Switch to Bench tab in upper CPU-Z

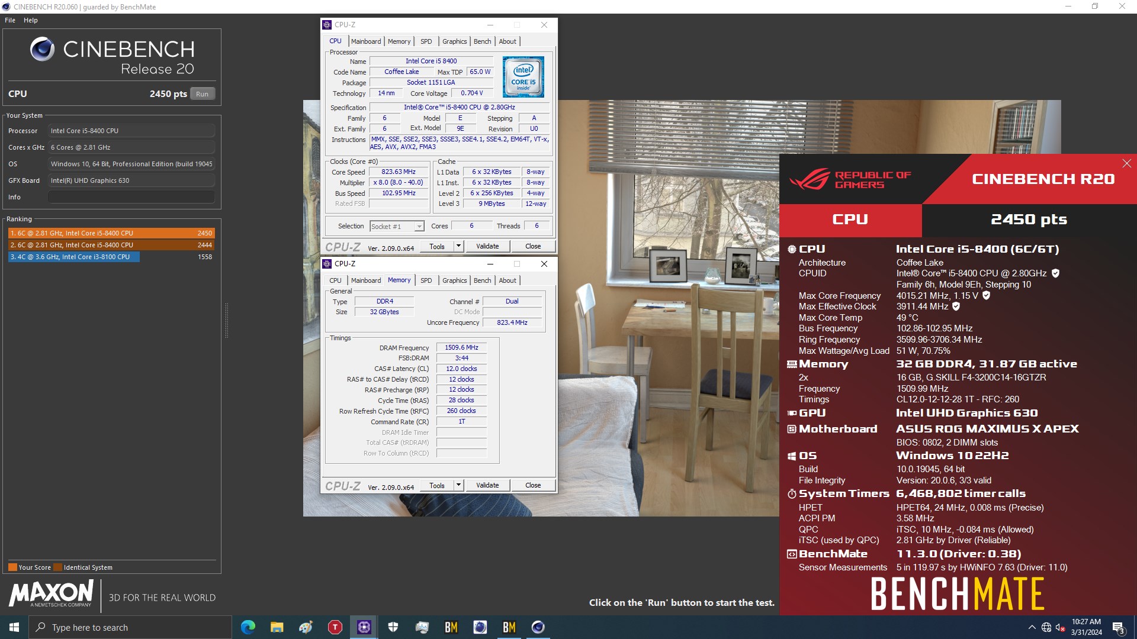482,41
